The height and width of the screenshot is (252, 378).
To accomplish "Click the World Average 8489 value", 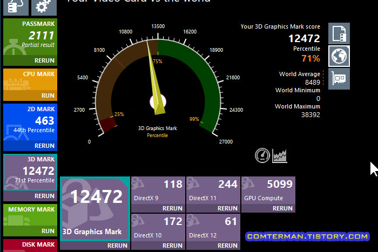I will pyautogui.click(x=313, y=83).
